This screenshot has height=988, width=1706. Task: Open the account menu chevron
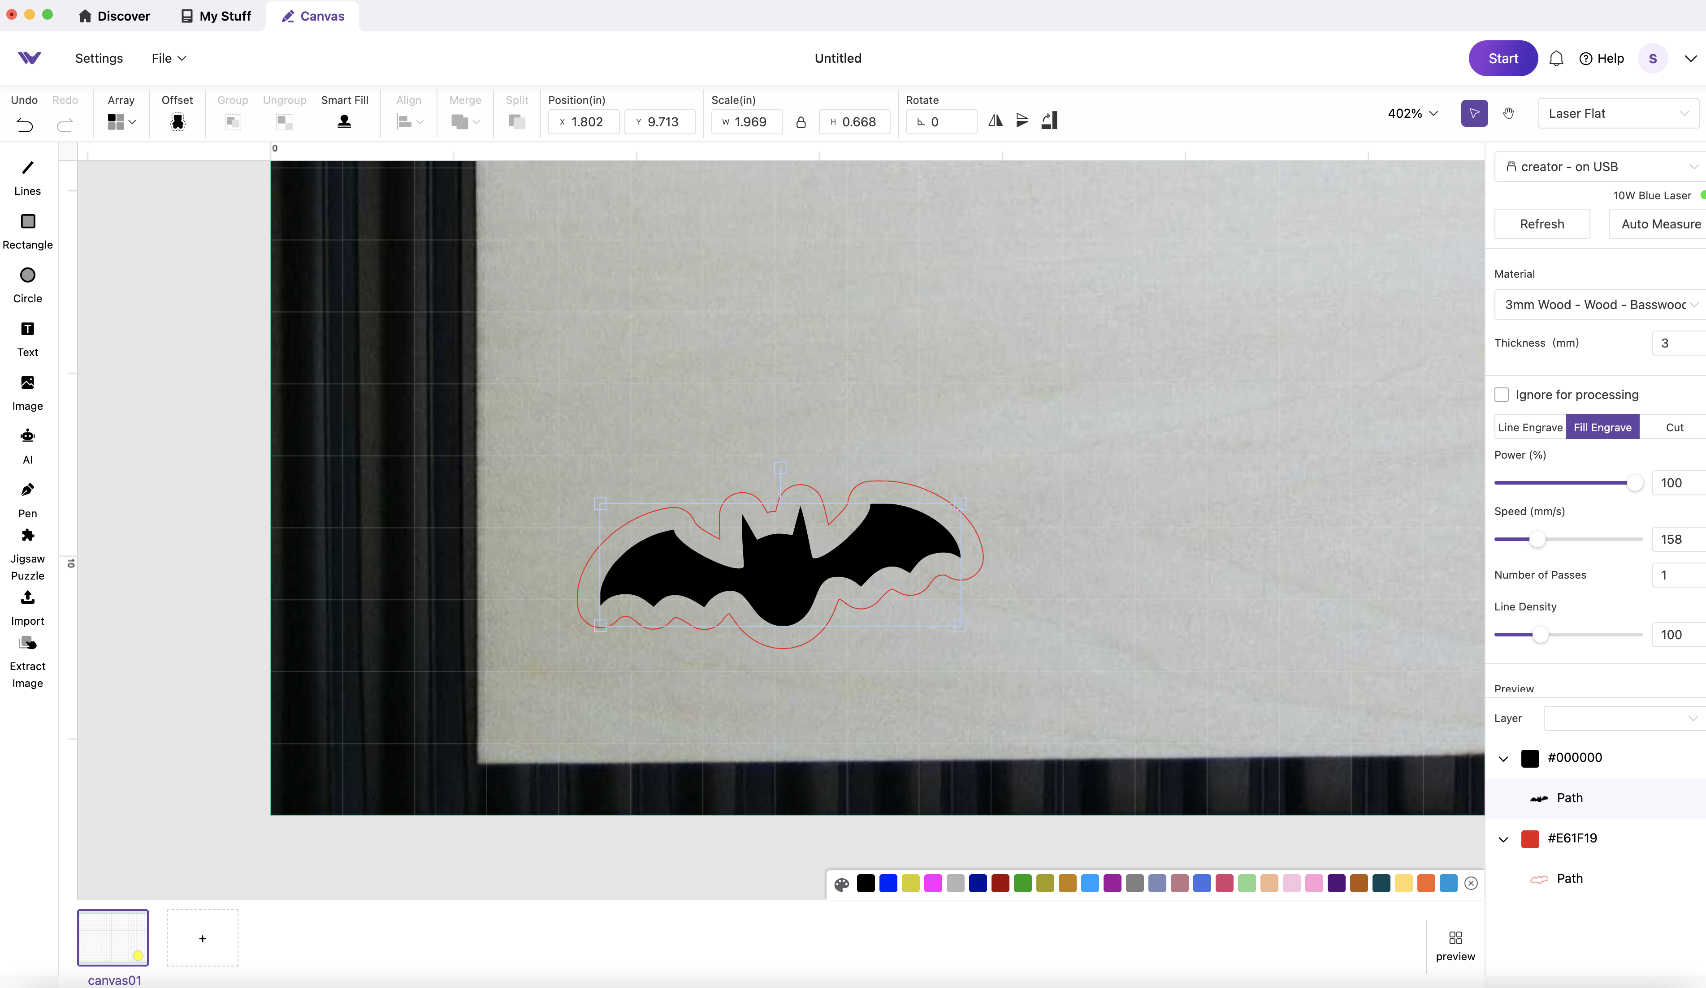[1690, 58]
